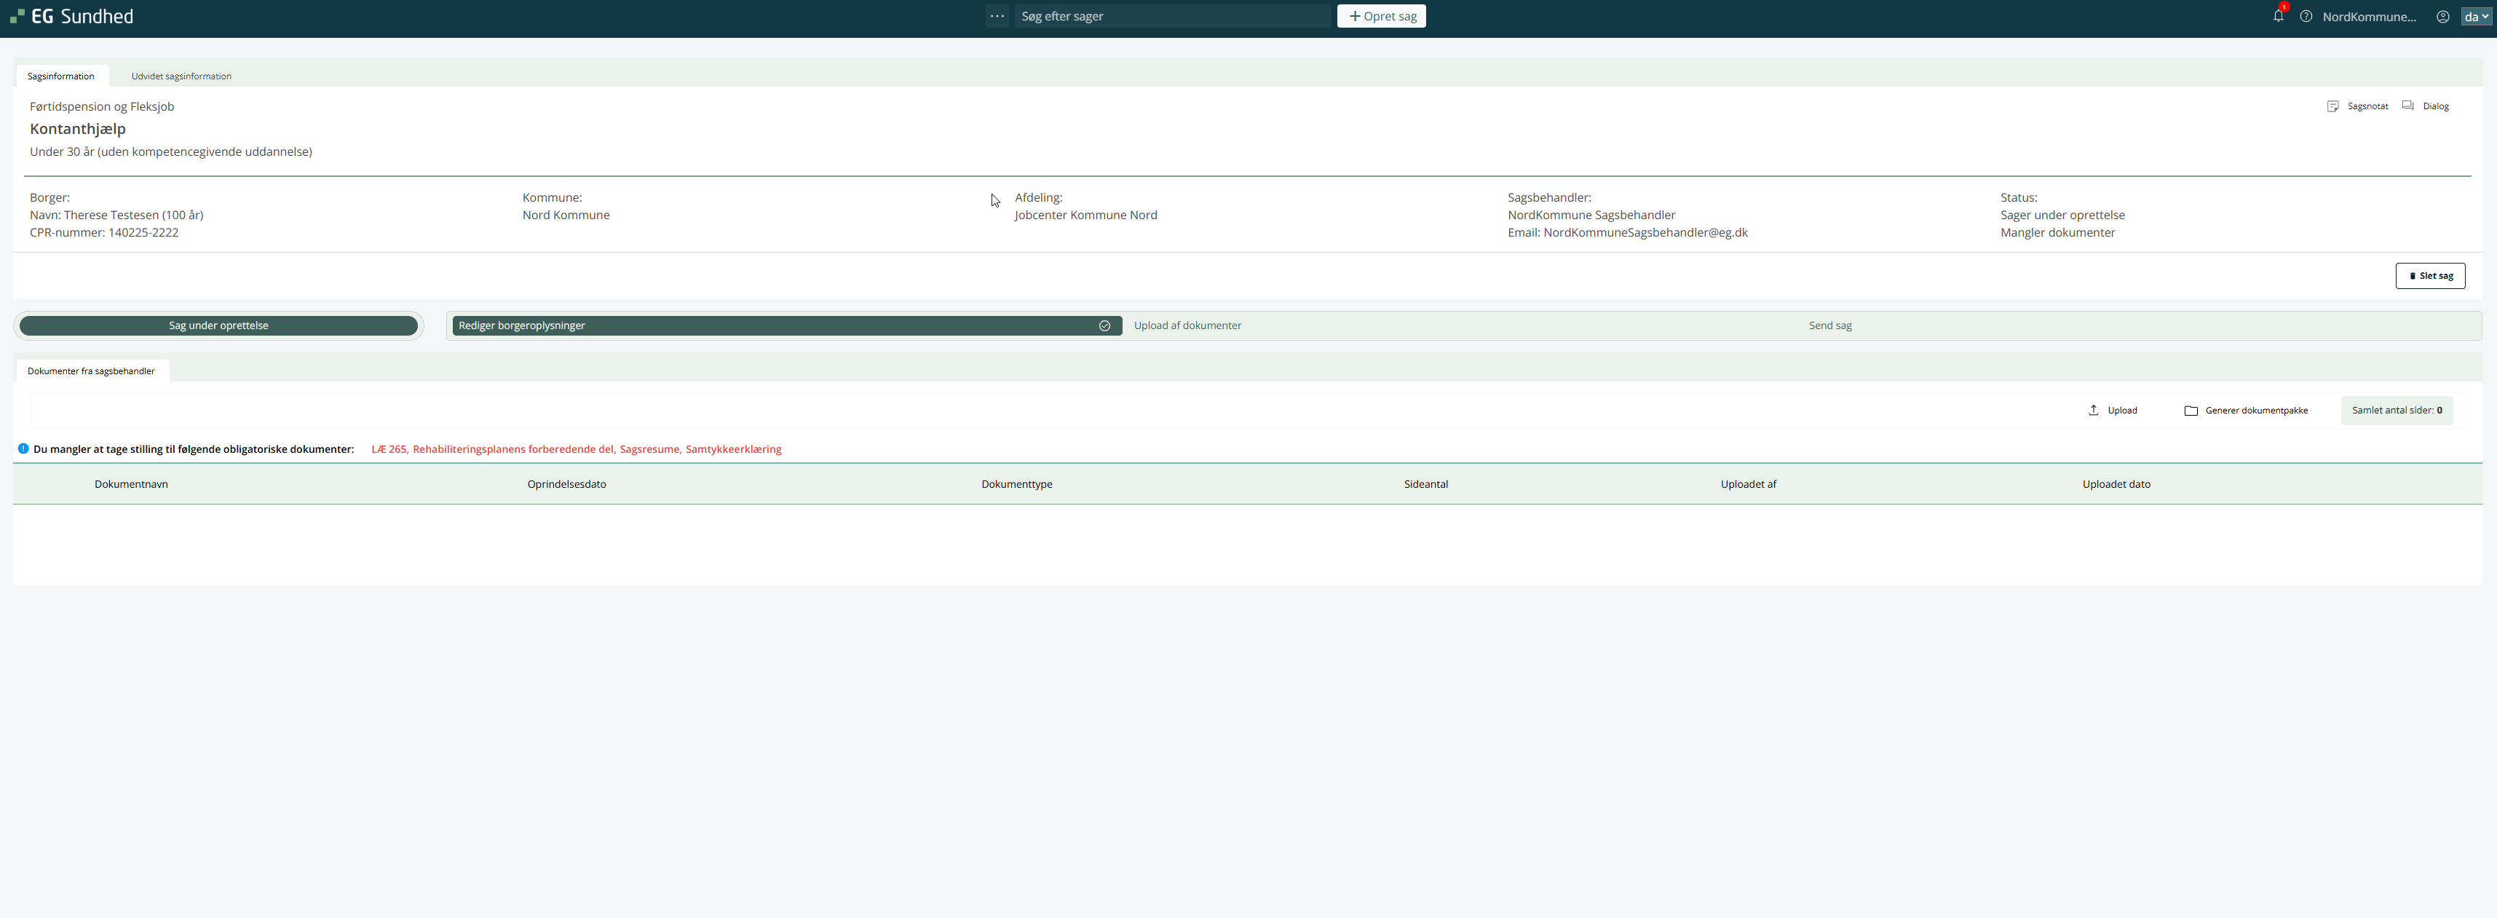
Task: Open the three-dots menu beside search
Action: [997, 17]
